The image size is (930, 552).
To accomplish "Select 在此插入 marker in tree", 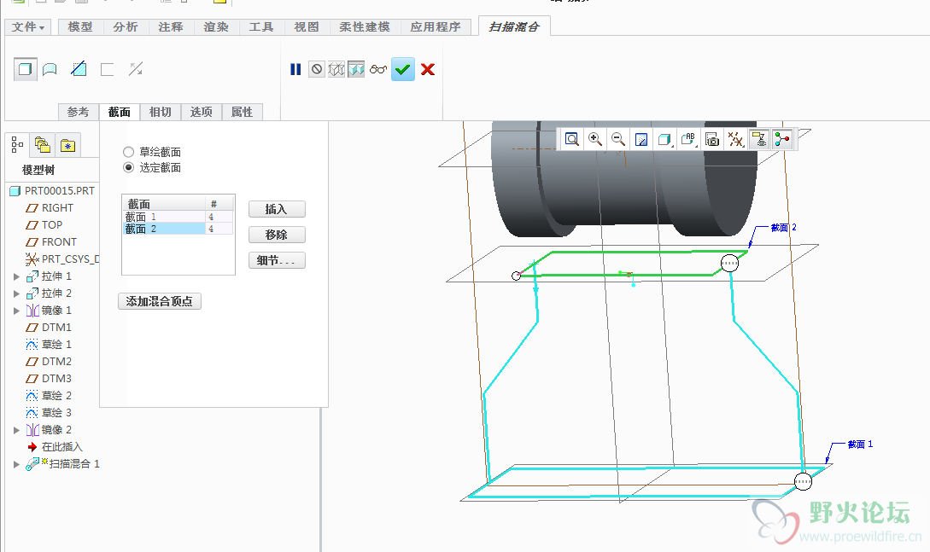I will click(x=55, y=447).
